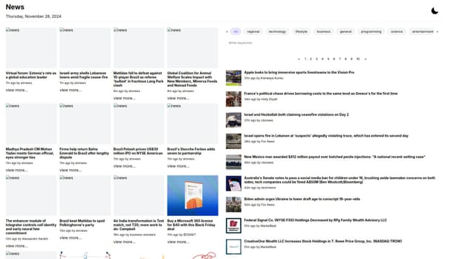The height and width of the screenshot is (259, 462).
Task: Click the Israel and Hezbollah ceasefire article thumbnail
Action: 234,120
